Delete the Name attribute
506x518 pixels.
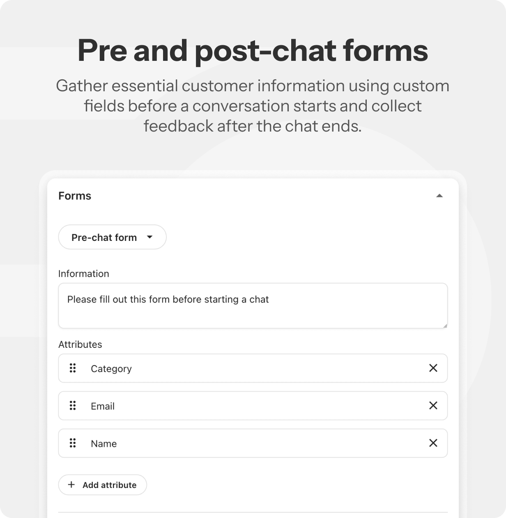(433, 443)
